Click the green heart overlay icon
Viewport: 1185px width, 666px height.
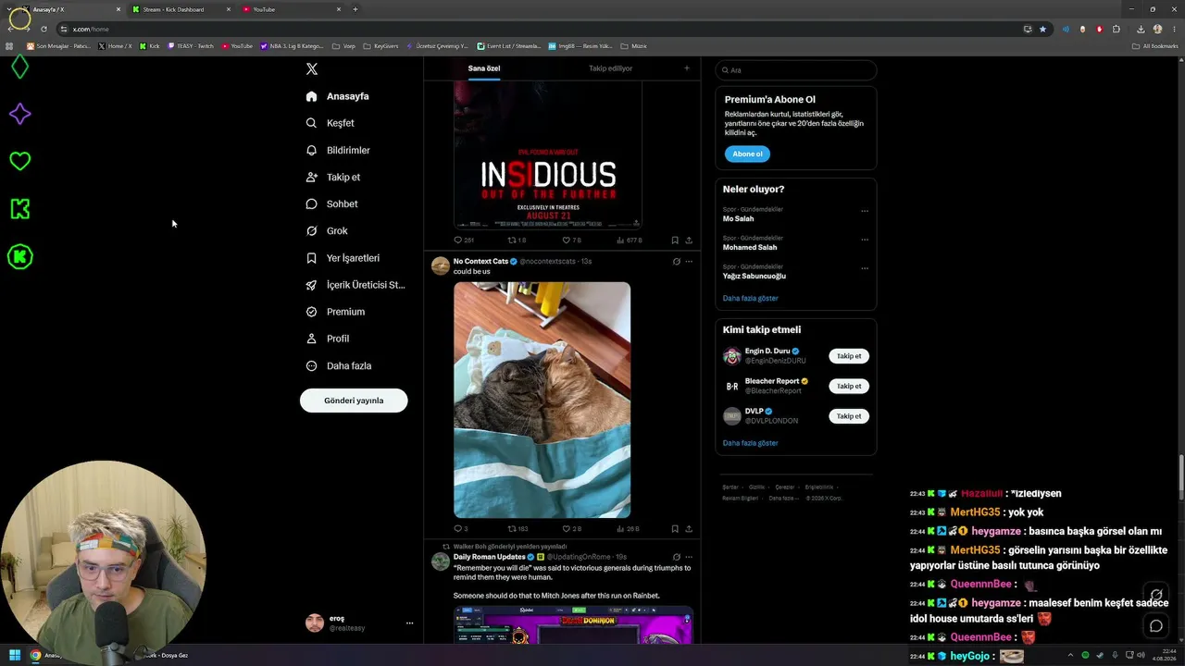[19, 161]
